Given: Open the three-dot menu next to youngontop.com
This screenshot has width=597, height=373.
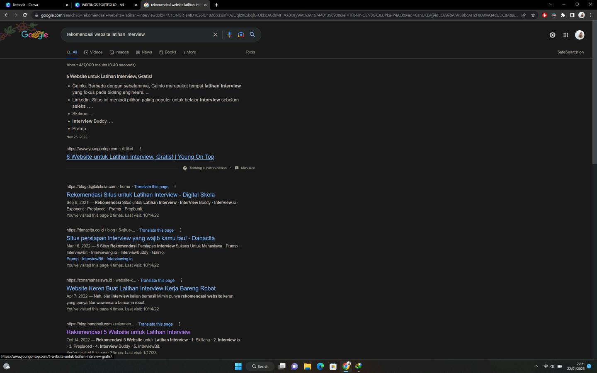Looking at the screenshot, I should pos(140,149).
